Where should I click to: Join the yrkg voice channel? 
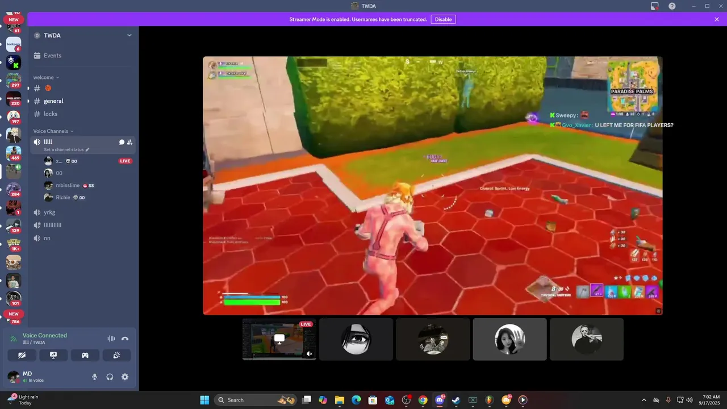[82, 212]
